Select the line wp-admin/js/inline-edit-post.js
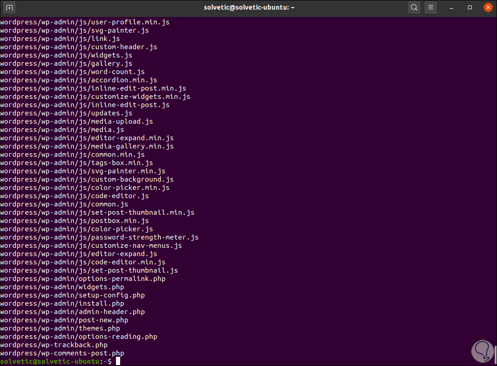Screen dimensions: 497x366 (x=85, y=105)
